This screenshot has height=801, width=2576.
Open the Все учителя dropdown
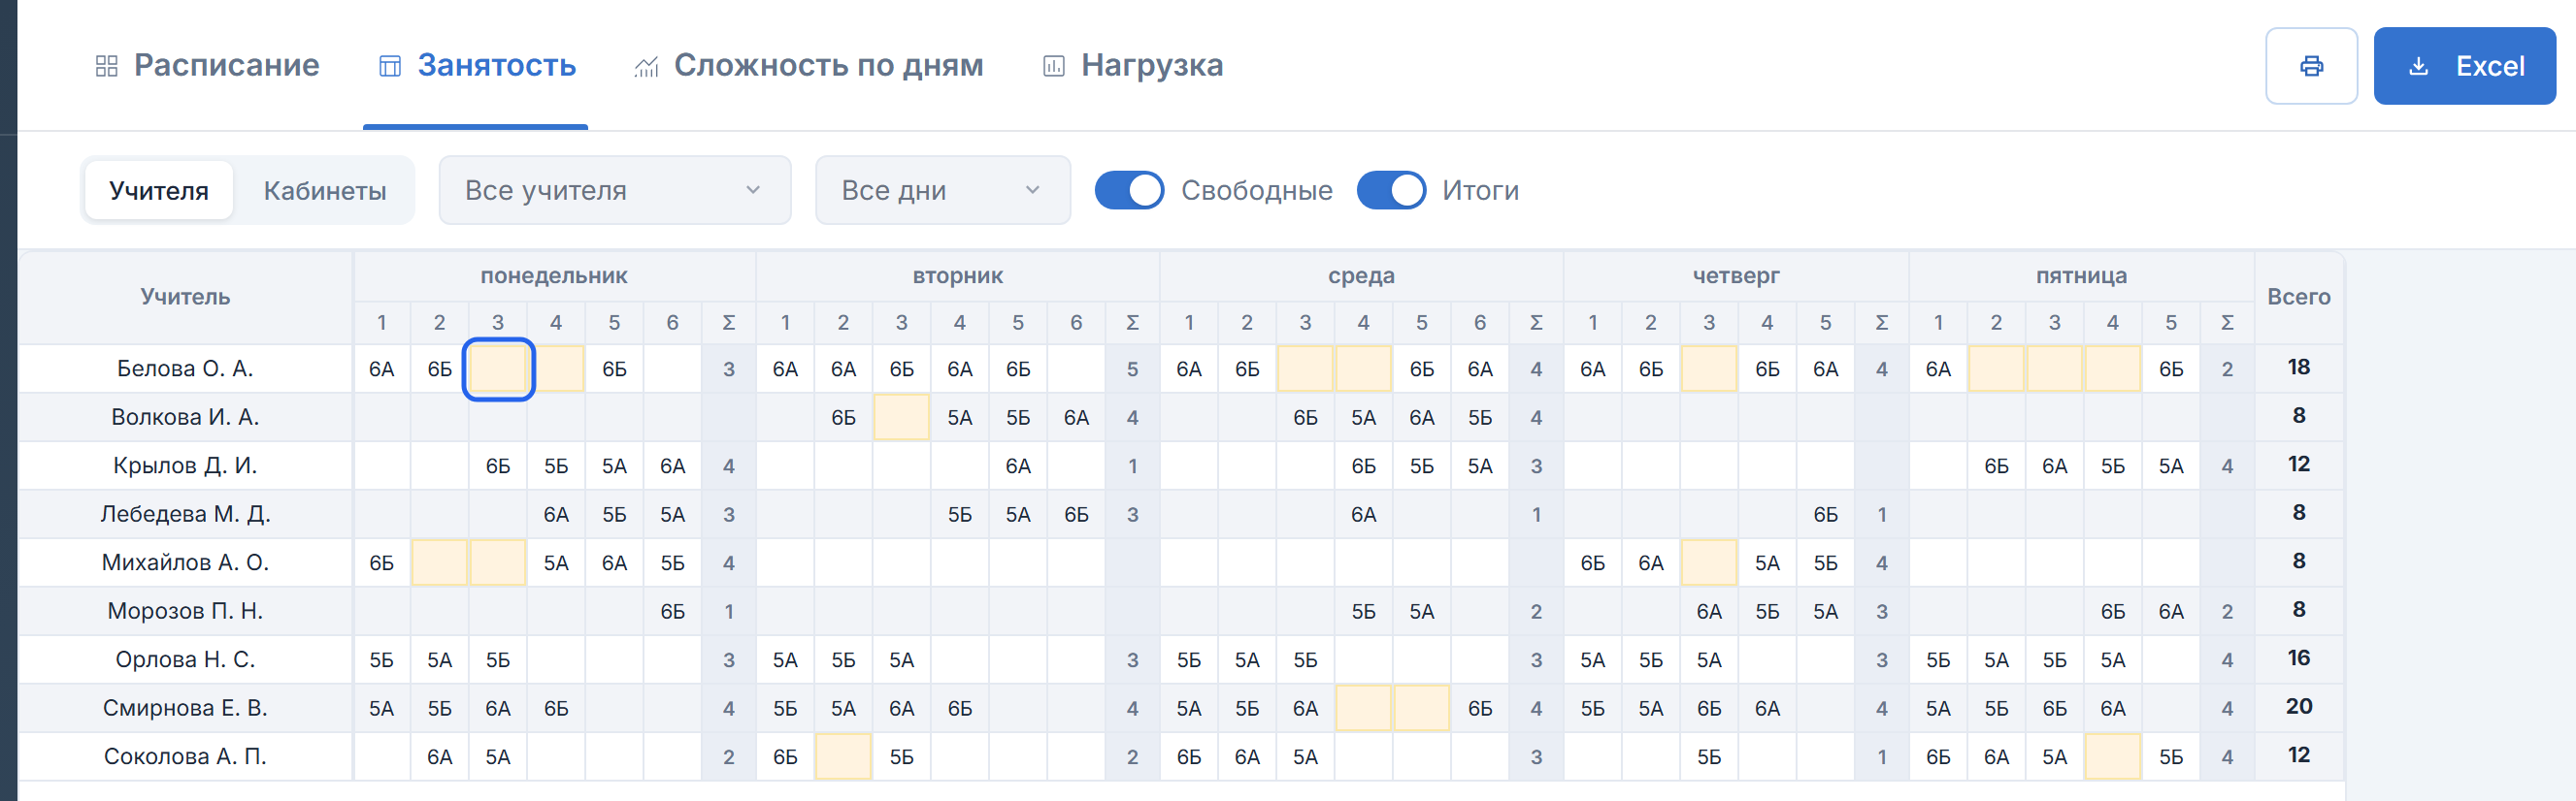[614, 190]
